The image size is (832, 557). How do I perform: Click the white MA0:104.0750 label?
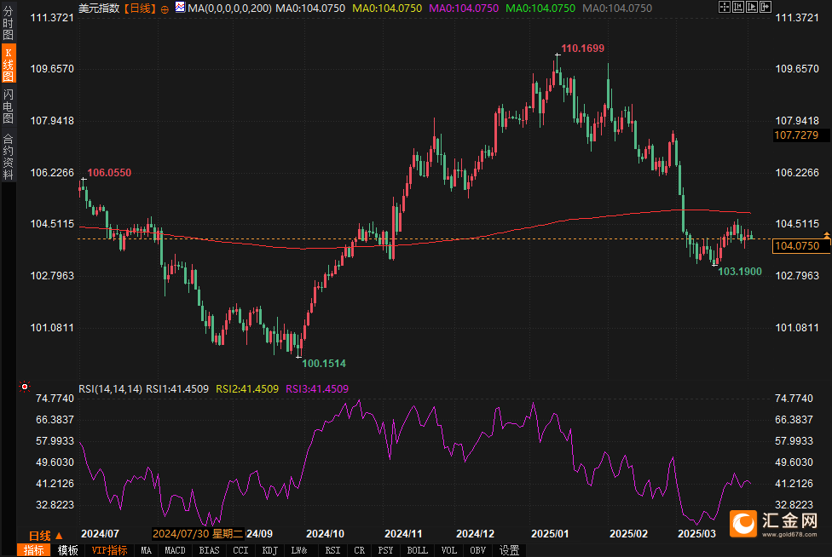coord(310,9)
